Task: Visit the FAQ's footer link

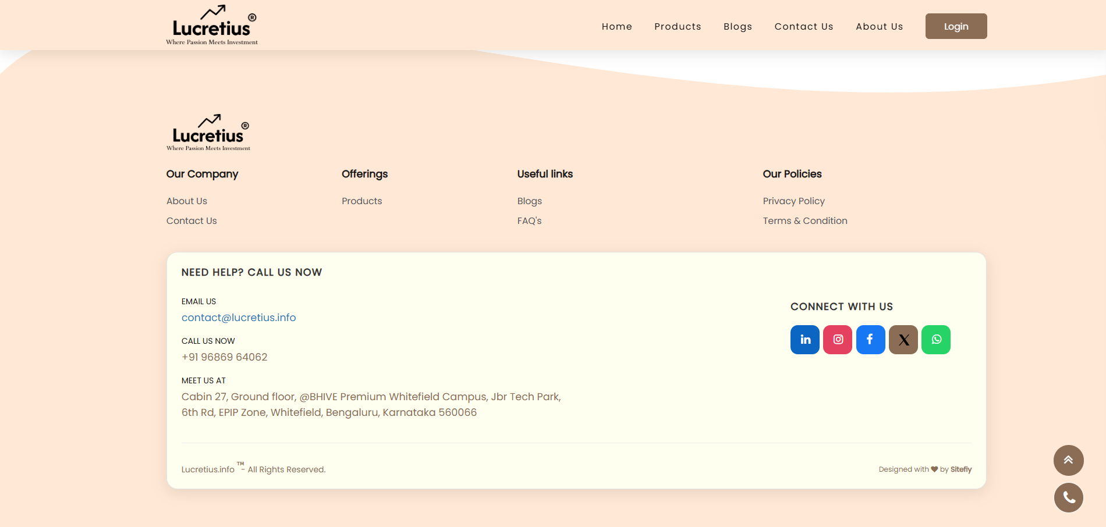Action: [x=529, y=221]
